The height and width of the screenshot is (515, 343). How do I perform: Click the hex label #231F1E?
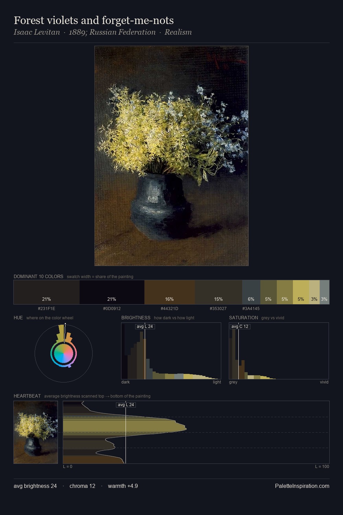click(x=47, y=308)
